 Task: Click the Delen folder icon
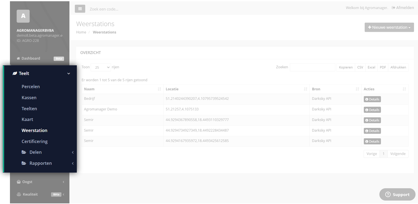click(x=24, y=152)
